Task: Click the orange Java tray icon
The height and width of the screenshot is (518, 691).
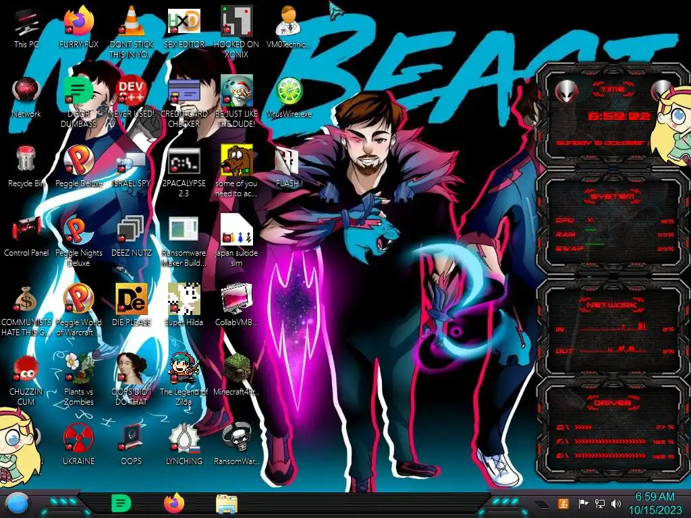Action: point(563,503)
